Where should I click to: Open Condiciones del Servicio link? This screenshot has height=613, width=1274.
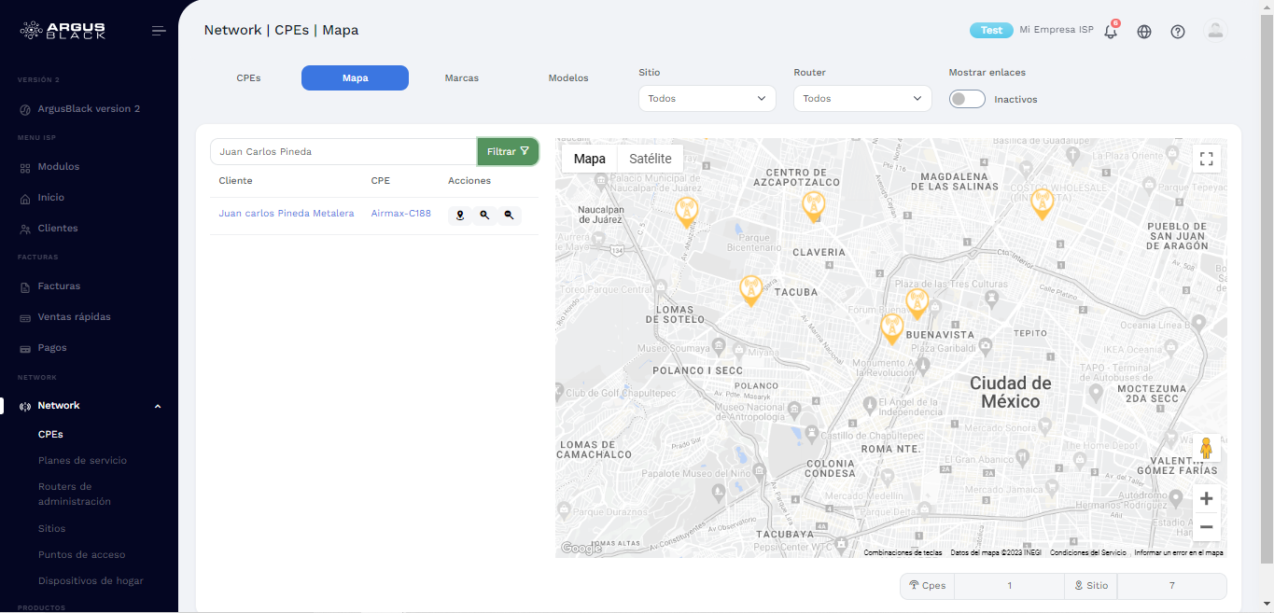coord(1086,552)
